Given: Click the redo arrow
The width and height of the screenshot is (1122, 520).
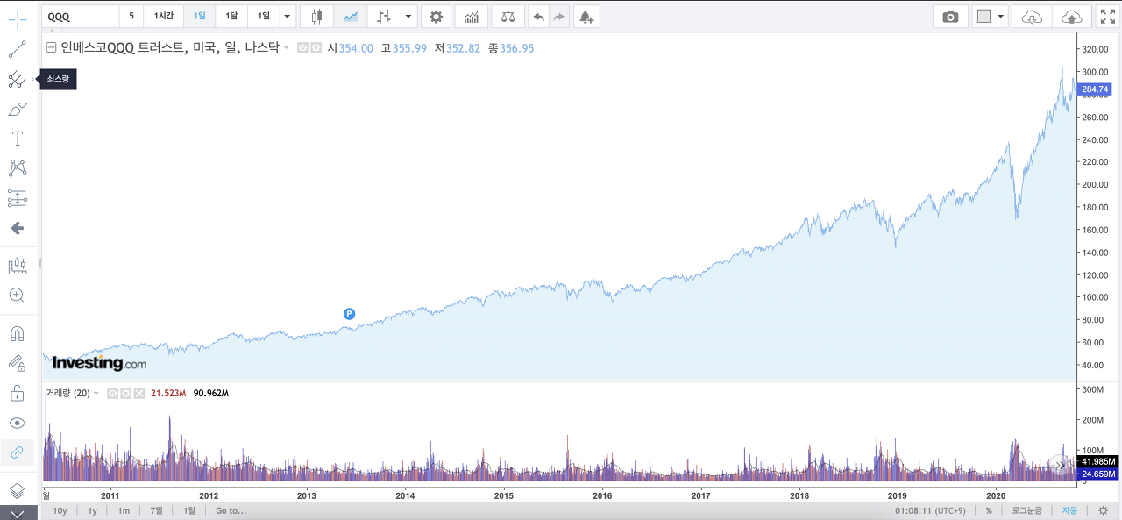Looking at the screenshot, I should click(560, 16).
